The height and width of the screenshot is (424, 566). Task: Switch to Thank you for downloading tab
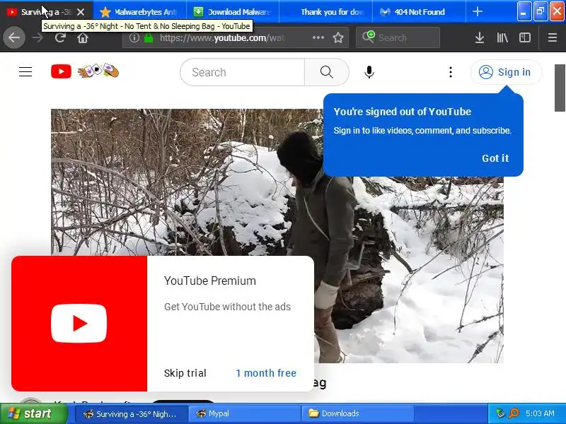326,12
